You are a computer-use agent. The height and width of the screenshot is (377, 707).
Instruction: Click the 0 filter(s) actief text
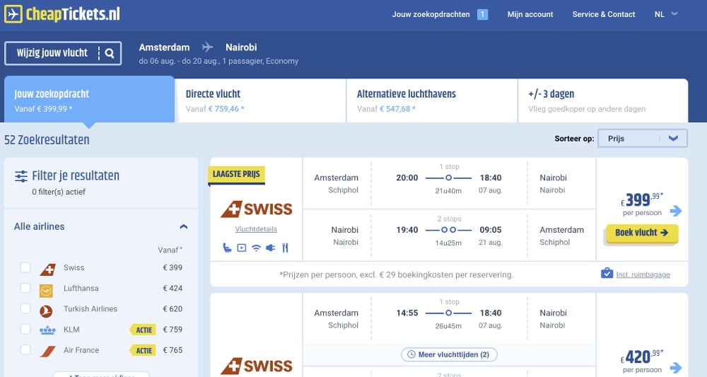click(x=59, y=192)
